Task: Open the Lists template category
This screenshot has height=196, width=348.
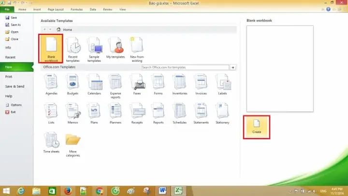Action: pos(51,113)
